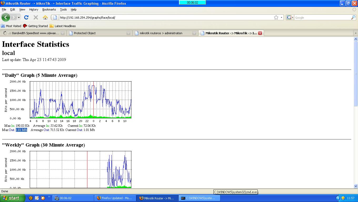This screenshot has height=202, width=358.
Task: Click the Weekly Graph heading
Action: pos(43,145)
